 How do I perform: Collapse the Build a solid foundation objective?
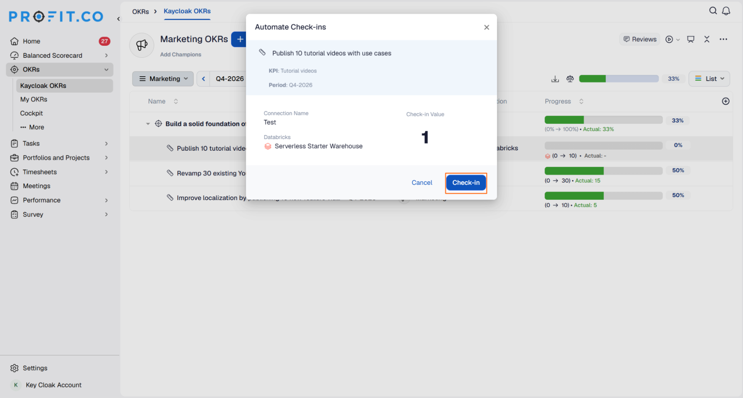[x=148, y=124]
